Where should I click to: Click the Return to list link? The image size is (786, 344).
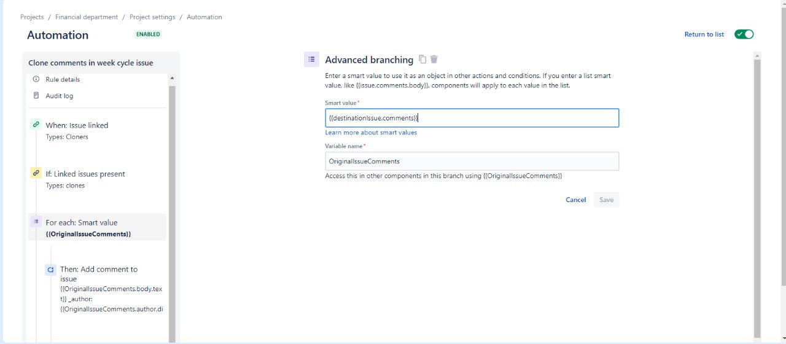pos(704,34)
